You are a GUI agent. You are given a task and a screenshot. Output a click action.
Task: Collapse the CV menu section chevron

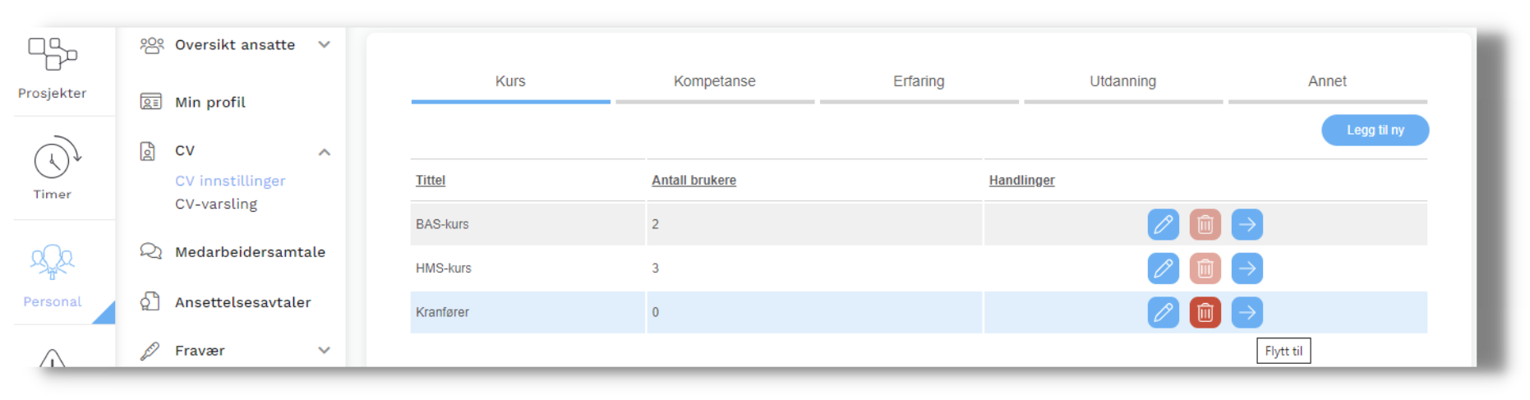(325, 152)
